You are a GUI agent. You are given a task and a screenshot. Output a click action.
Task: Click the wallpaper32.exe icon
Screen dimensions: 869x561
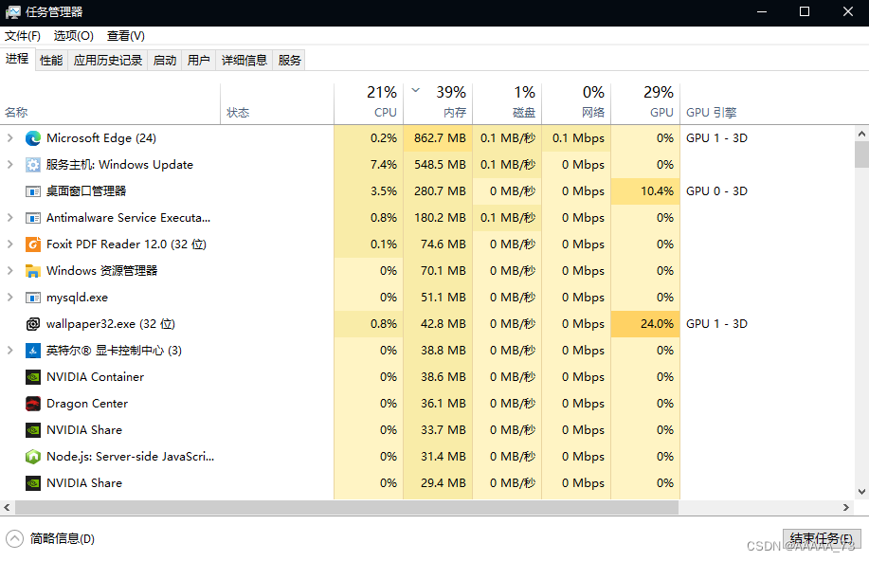pos(33,324)
